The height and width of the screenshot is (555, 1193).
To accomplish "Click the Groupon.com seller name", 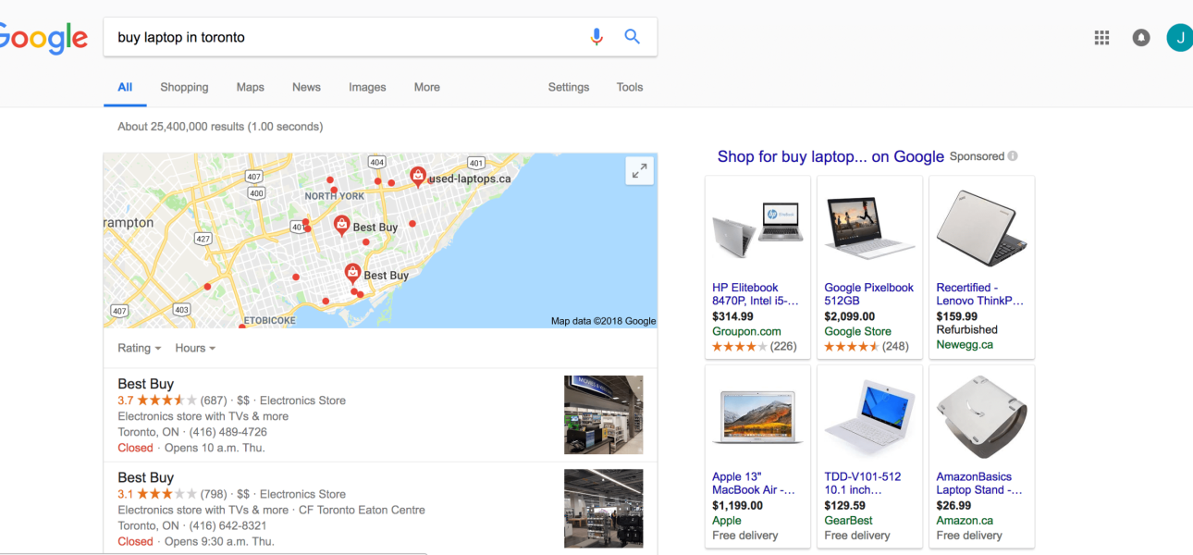I will [746, 331].
